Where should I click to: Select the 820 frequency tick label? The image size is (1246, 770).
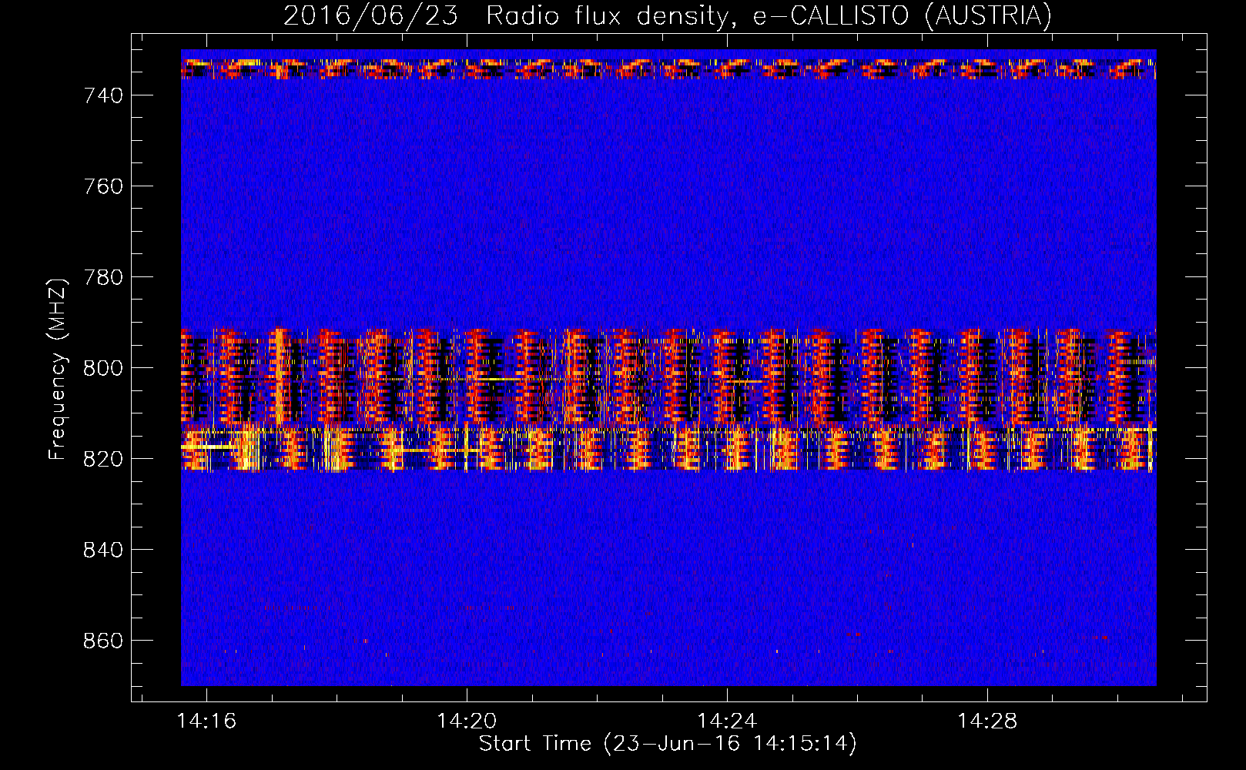[x=103, y=459]
